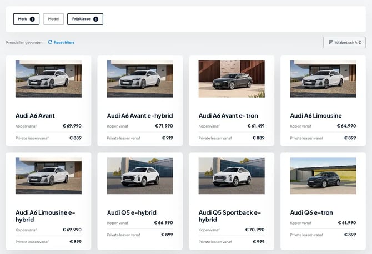Select the Audi A6 Limousine e-hybrid title

(46, 216)
